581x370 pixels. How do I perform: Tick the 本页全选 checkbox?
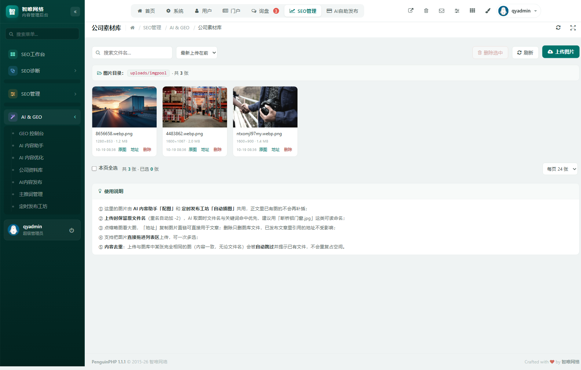tap(94, 169)
